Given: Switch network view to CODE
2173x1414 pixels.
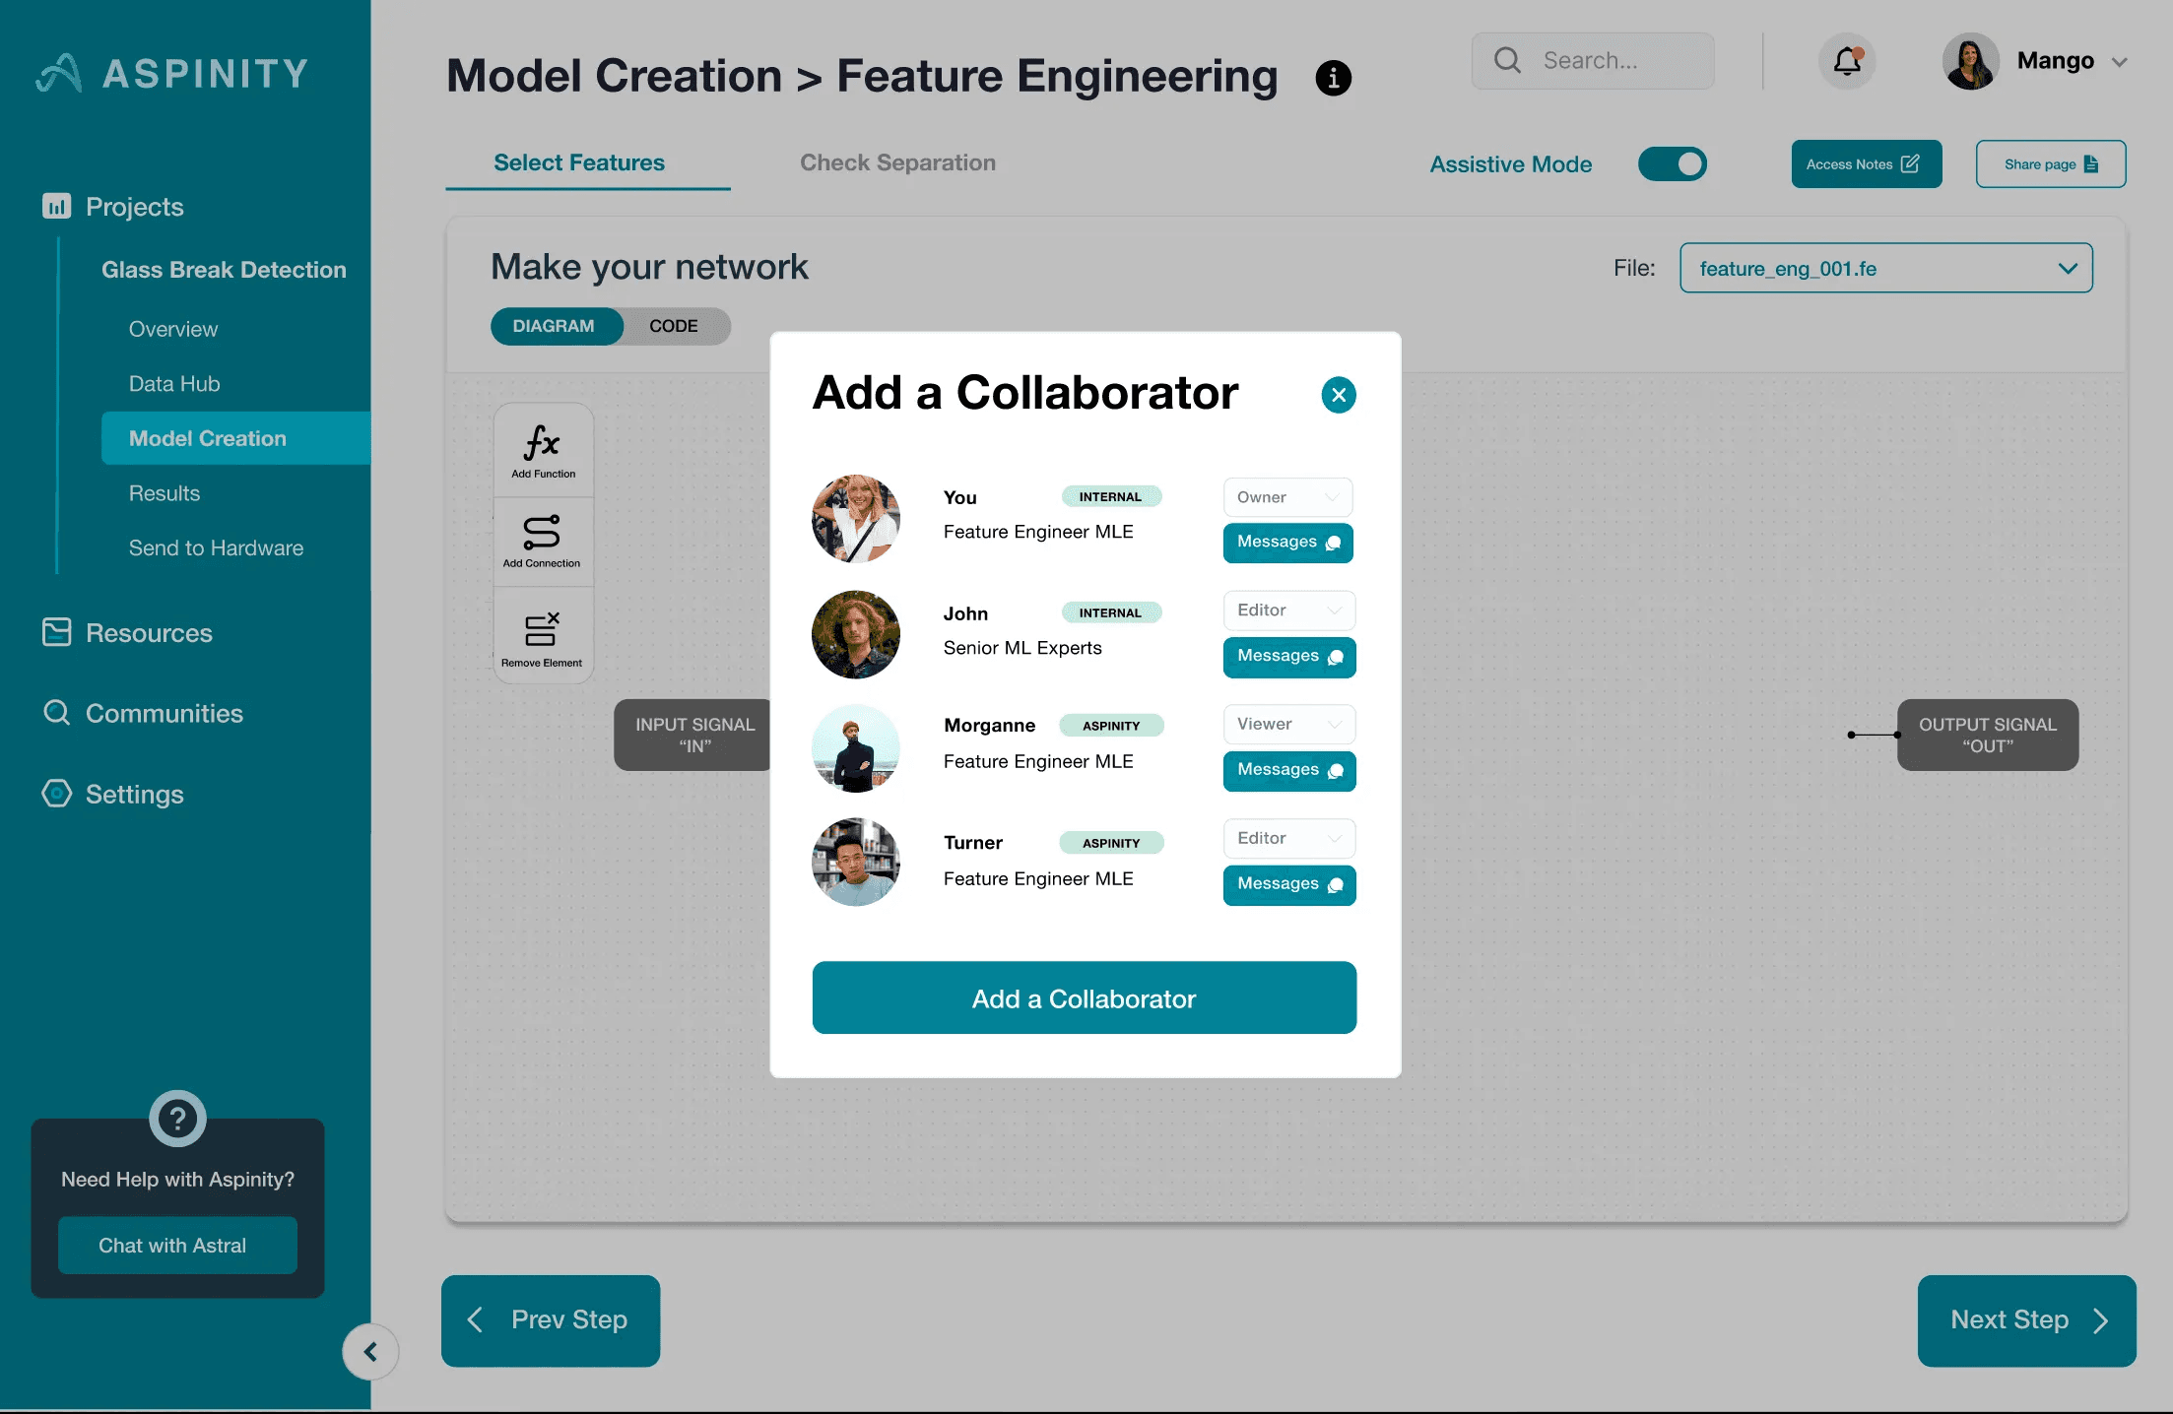Looking at the screenshot, I should pyautogui.click(x=674, y=326).
